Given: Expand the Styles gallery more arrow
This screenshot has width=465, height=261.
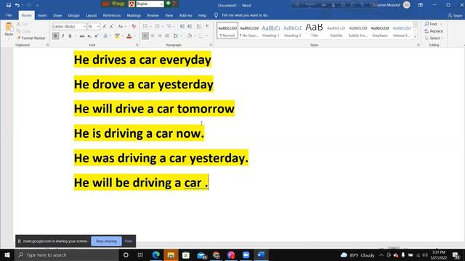Looking at the screenshot, I should pos(415,37).
